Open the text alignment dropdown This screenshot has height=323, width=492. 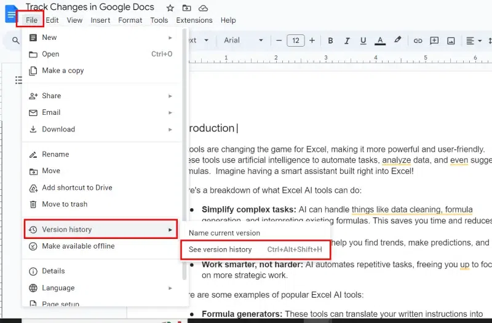click(474, 41)
